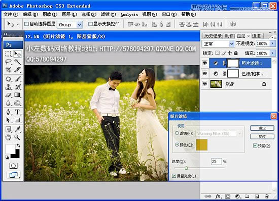
Task: Open the 正常 blend mode dropdown
Action: 218,43
